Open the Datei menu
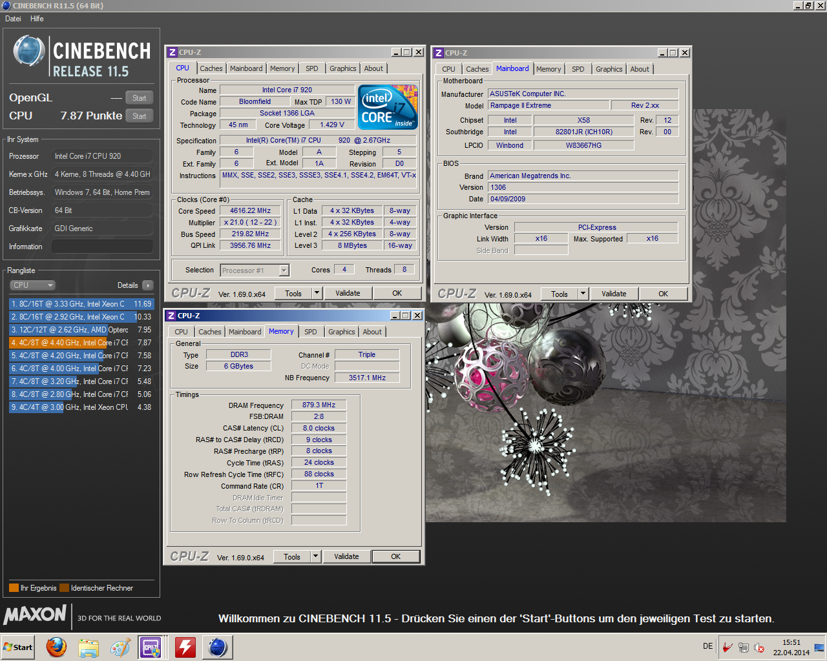The image size is (827, 661). click(x=13, y=19)
